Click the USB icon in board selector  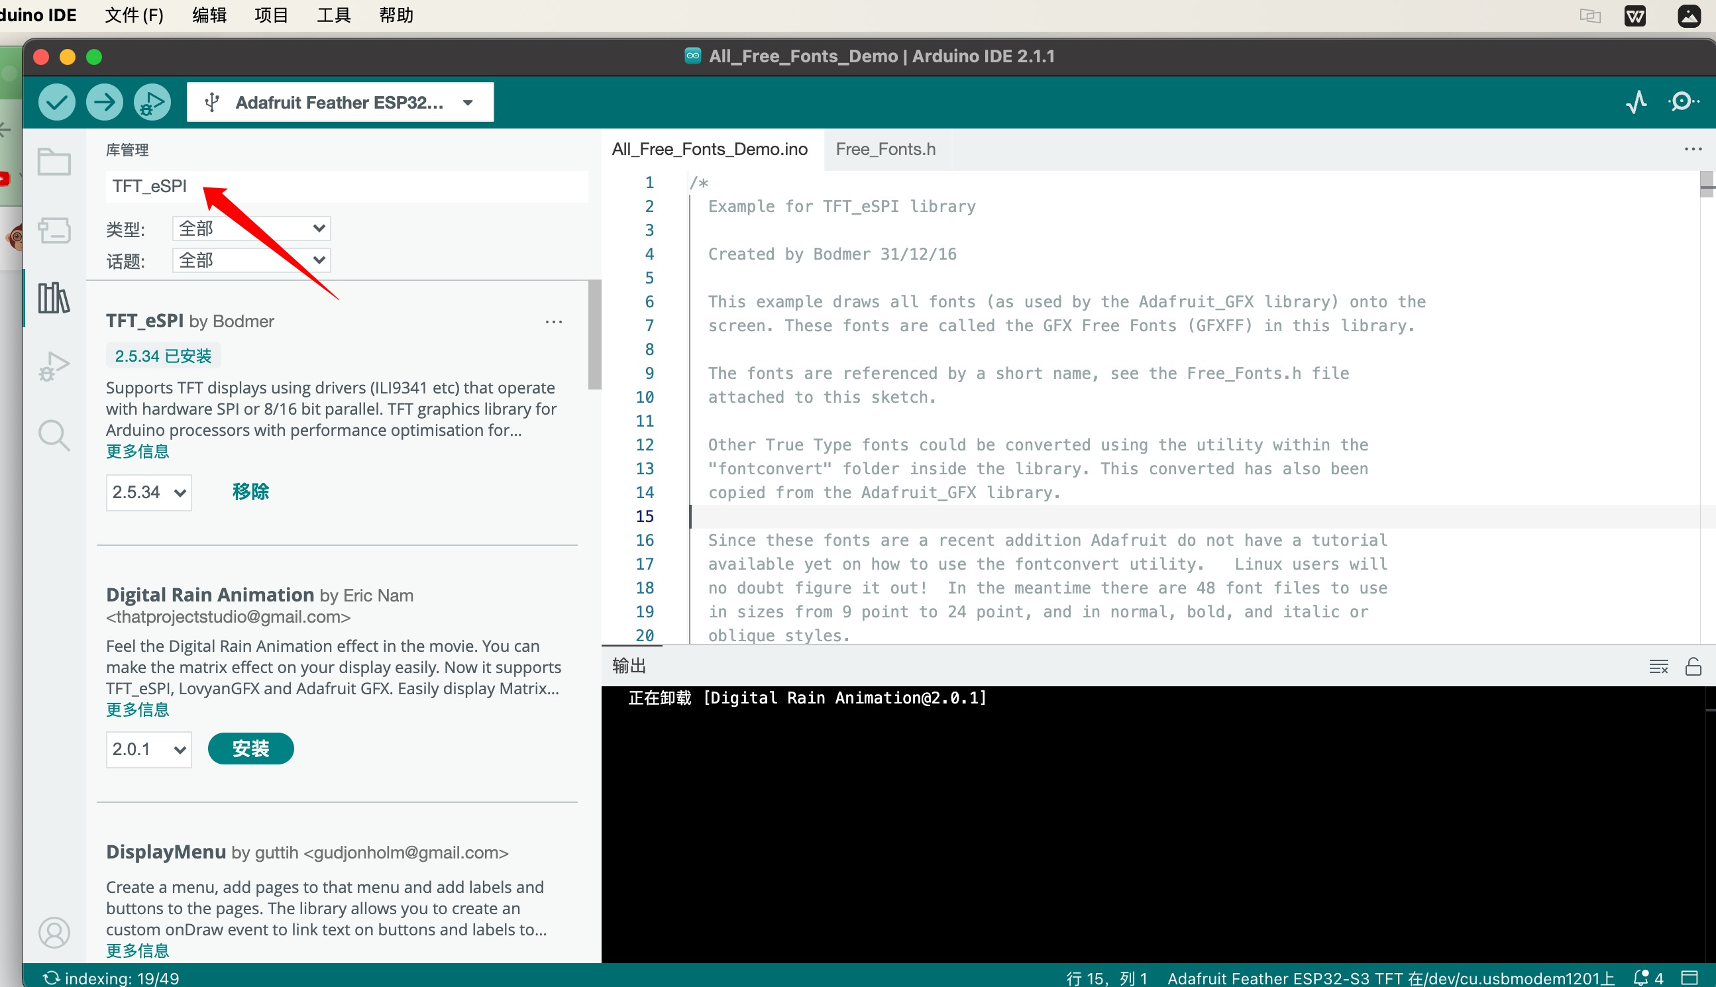(x=212, y=103)
